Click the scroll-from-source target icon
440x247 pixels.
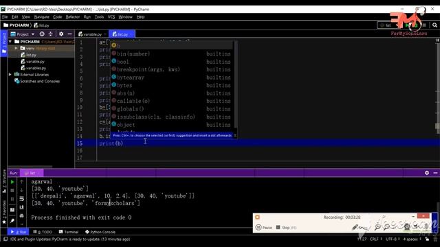pos(42,34)
